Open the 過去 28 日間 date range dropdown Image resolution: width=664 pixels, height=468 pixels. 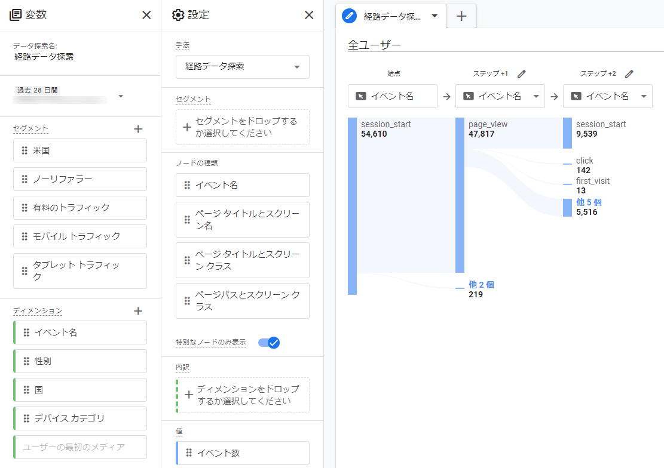tap(121, 96)
